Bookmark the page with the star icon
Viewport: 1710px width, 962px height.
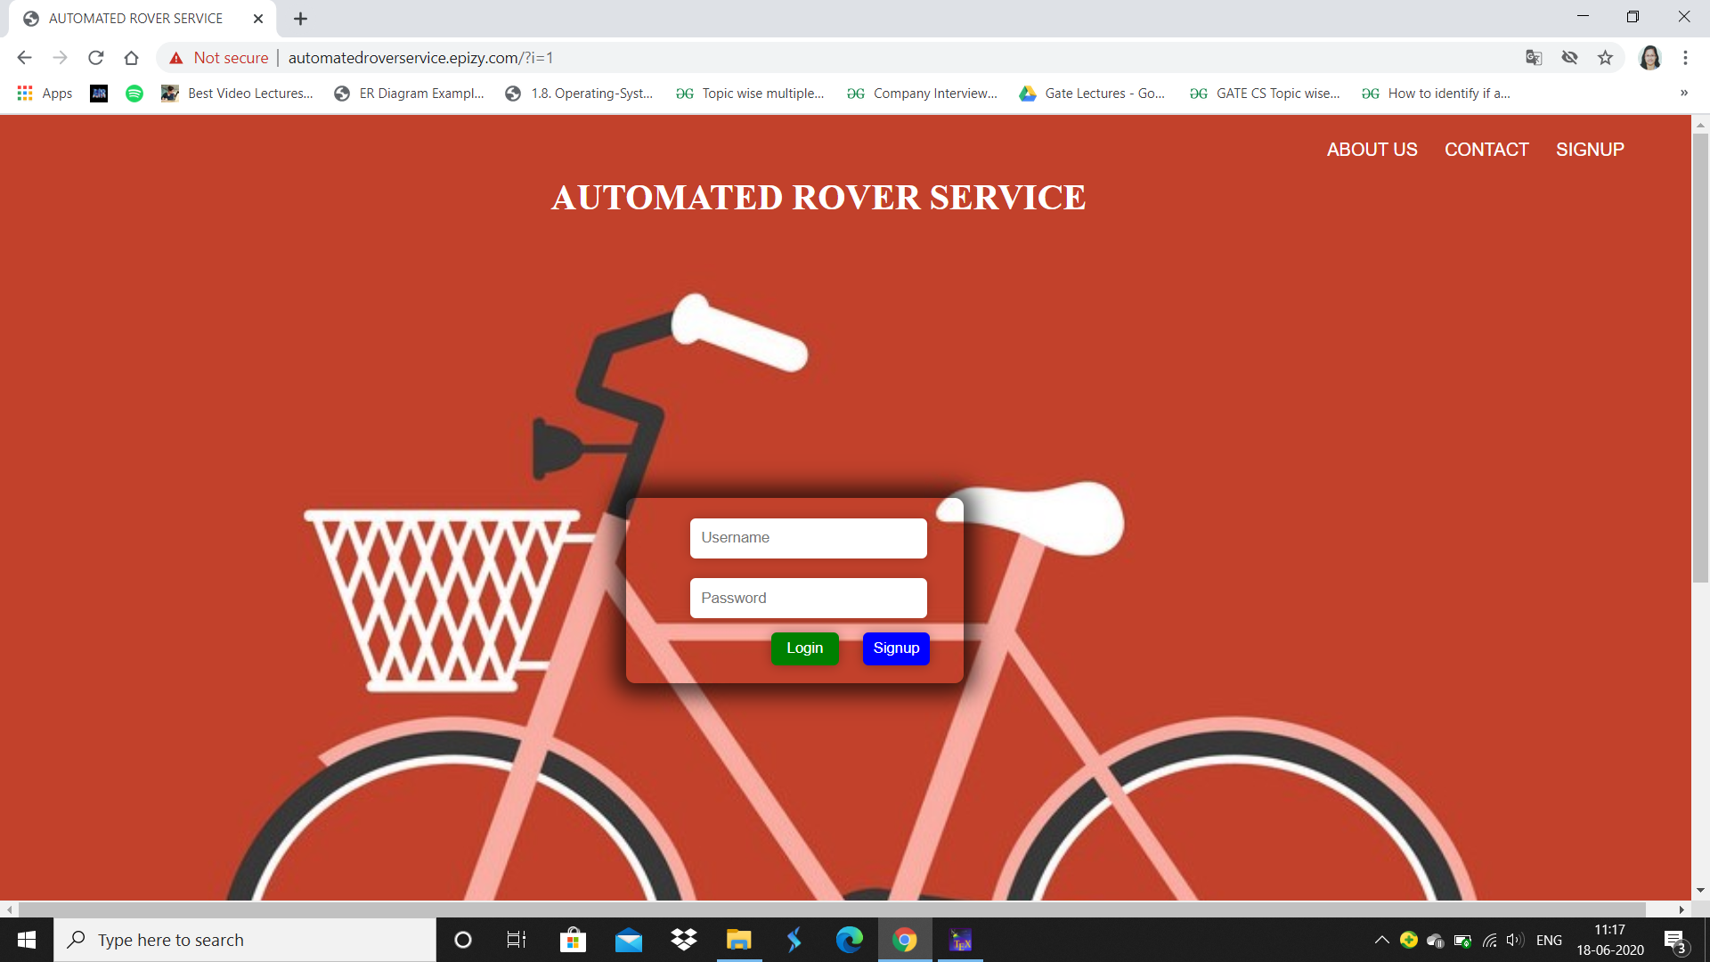[x=1605, y=58]
